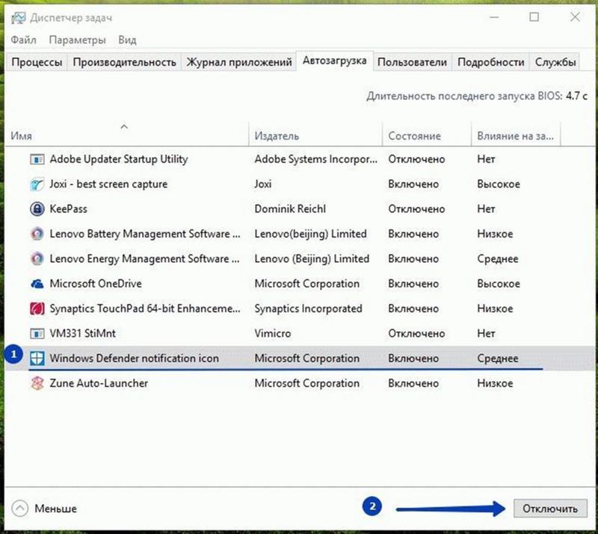Click Низкое impact in Synaptics row
The height and width of the screenshot is (534, 598).
495,308
